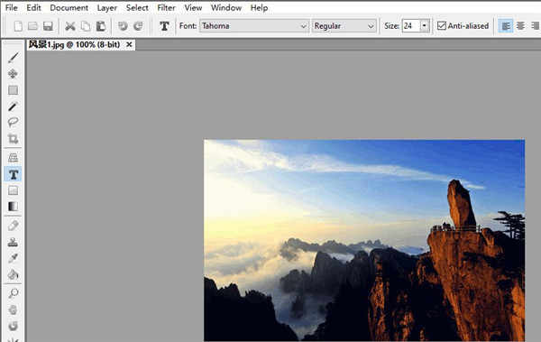Select the Eyedropper color picker tool
Image resolution: width=541 pixels, height=342 pixels.
click(14, 258)
